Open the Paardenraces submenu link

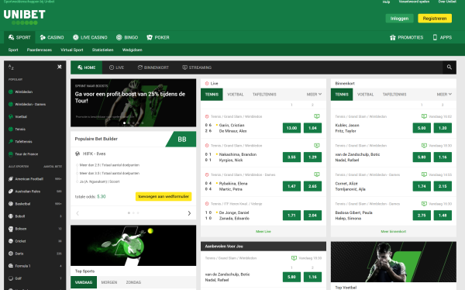tap(40, 50)
